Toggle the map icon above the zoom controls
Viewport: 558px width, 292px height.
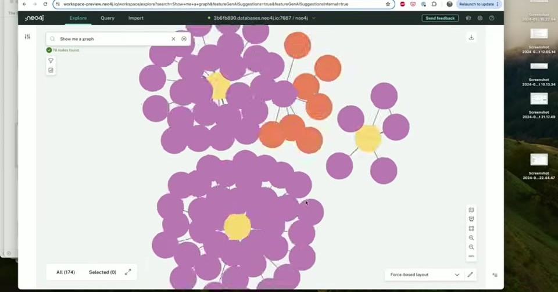click(471, 210)
